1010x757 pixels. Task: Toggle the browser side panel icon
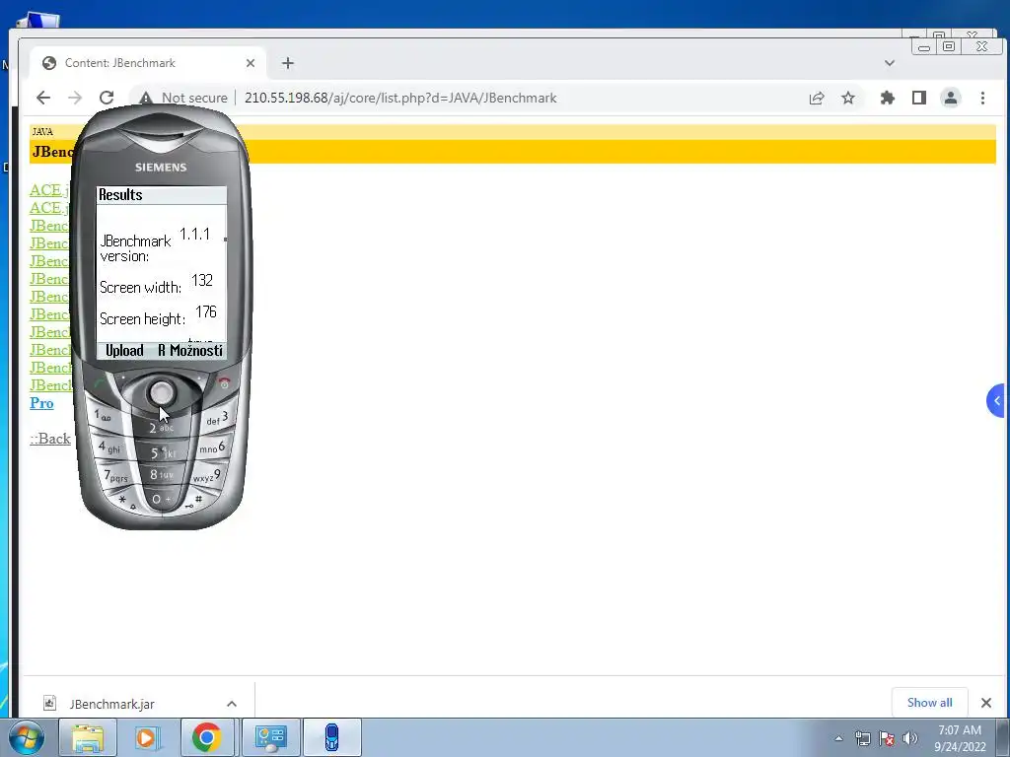919,98
